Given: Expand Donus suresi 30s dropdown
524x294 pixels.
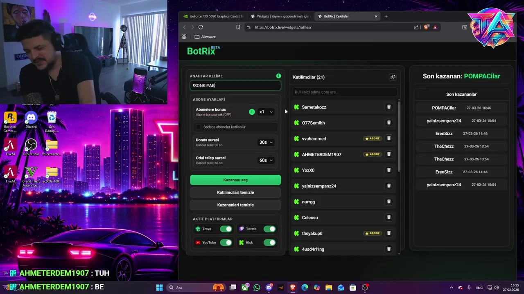Looking at the screenshot, I should [266, 142].
